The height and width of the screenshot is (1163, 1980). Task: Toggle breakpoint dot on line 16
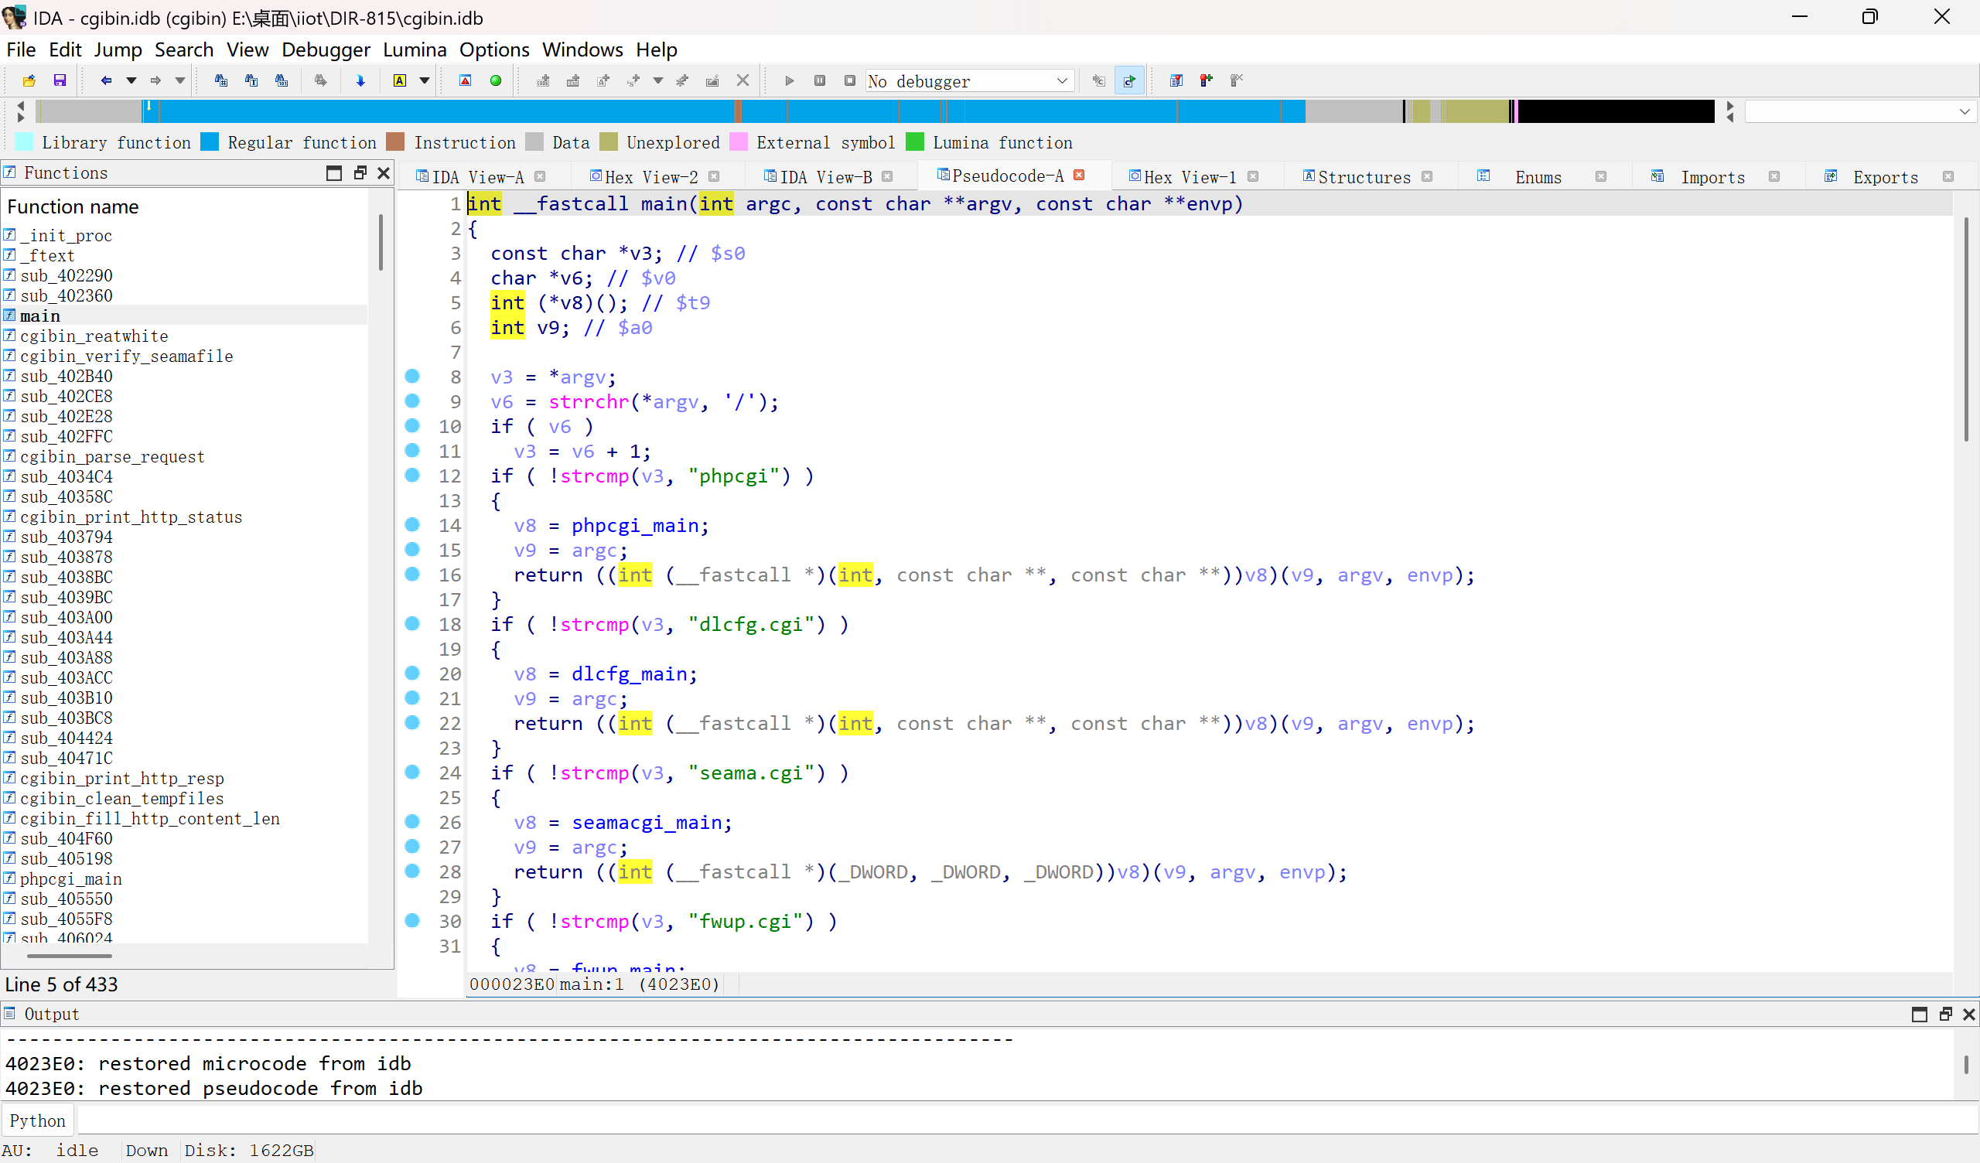[412, 575]
